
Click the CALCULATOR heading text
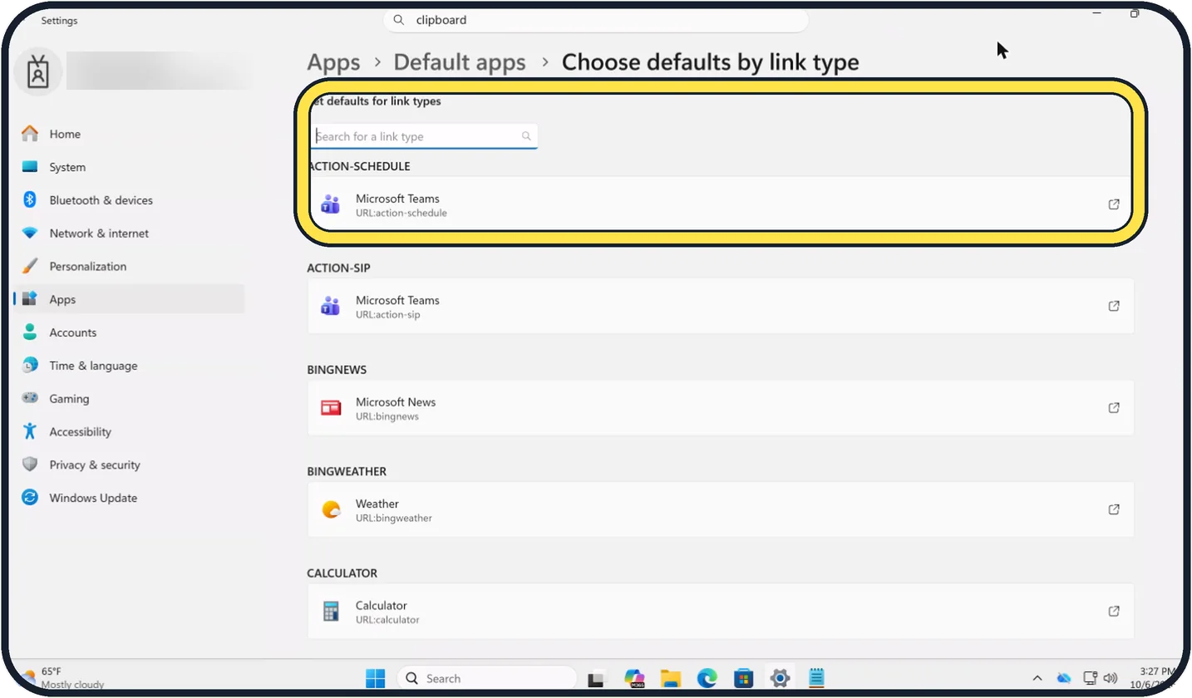pyautogui.click(x=342, y=573)
